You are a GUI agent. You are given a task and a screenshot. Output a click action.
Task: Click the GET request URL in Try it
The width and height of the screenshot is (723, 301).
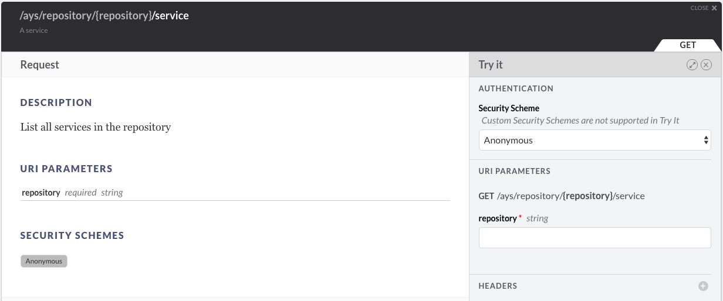coord(562,196)
